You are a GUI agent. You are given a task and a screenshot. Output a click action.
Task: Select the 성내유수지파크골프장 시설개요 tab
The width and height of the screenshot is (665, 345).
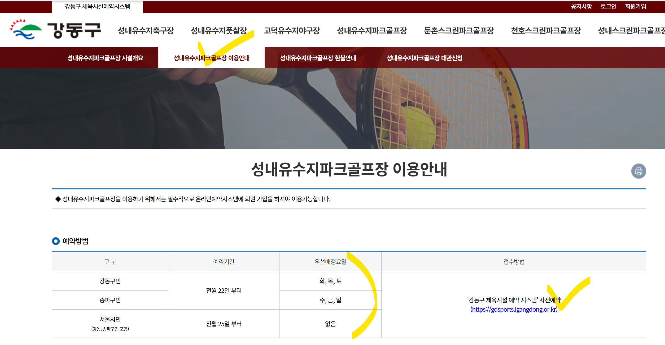pyautogui.click(x=105, y=58)
